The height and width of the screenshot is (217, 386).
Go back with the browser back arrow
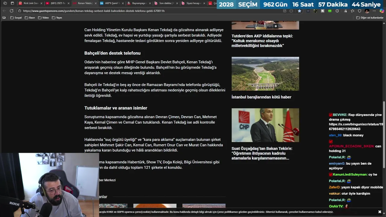tap(4, 11)
